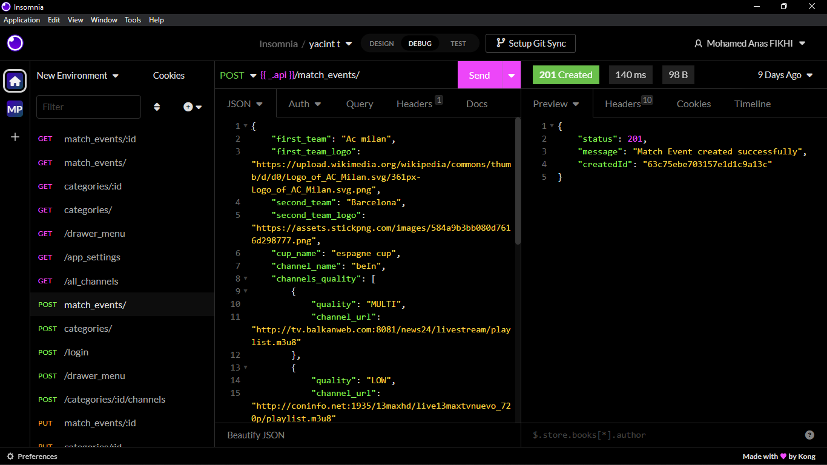Open the Application menu

click(x=22, y=20)
